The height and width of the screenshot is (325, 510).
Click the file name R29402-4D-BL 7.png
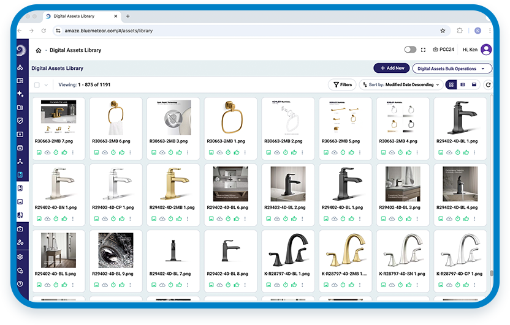pyautogui.click(x=170, y=274)
